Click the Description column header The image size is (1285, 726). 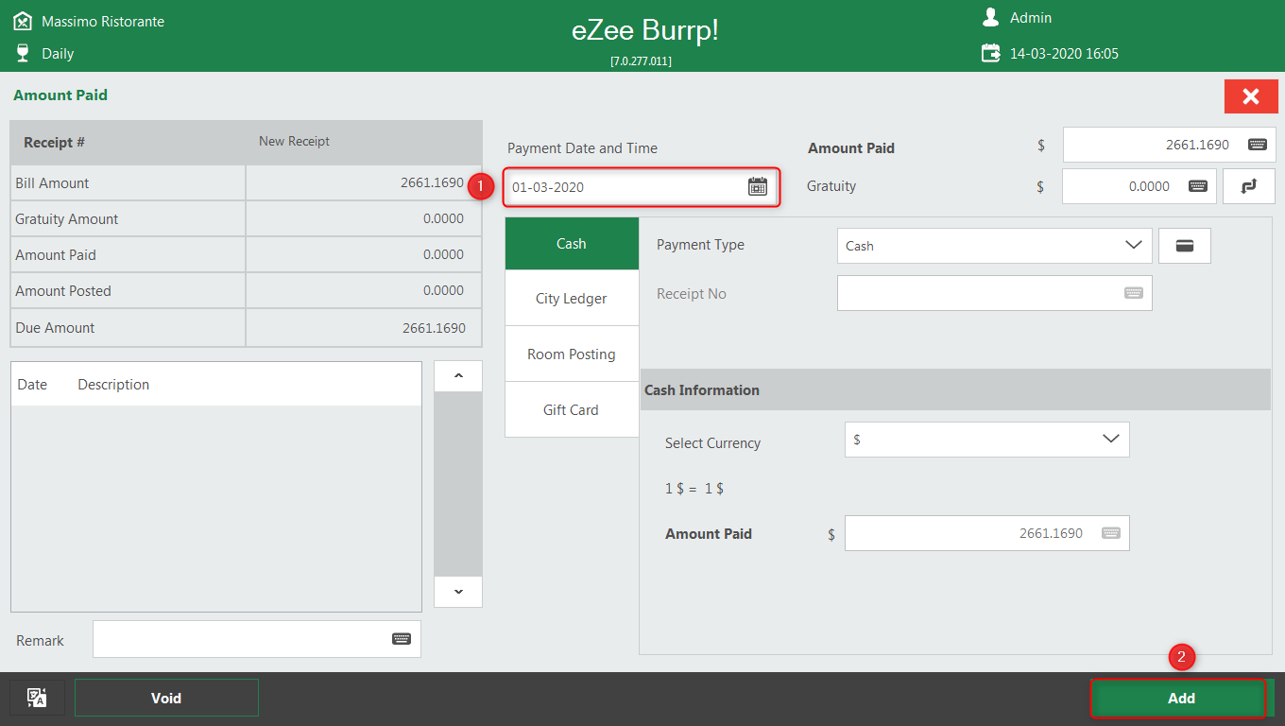tap(113, 385)
